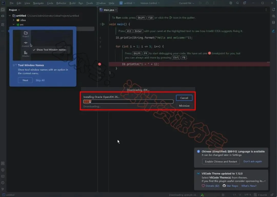Open the Git icon at the bottom of the left sidebar
Screen dimensions: 277x197
3,189
